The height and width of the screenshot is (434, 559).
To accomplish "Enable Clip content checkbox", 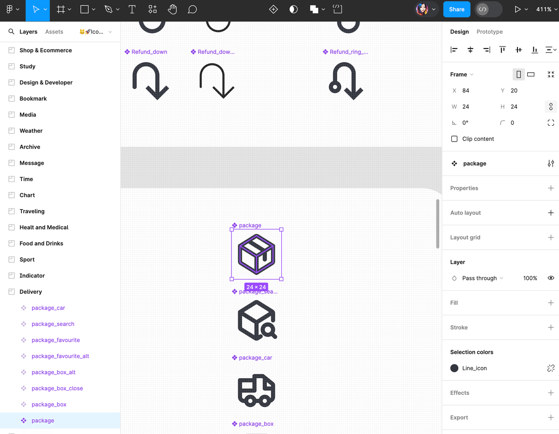I will pos(454,139).
